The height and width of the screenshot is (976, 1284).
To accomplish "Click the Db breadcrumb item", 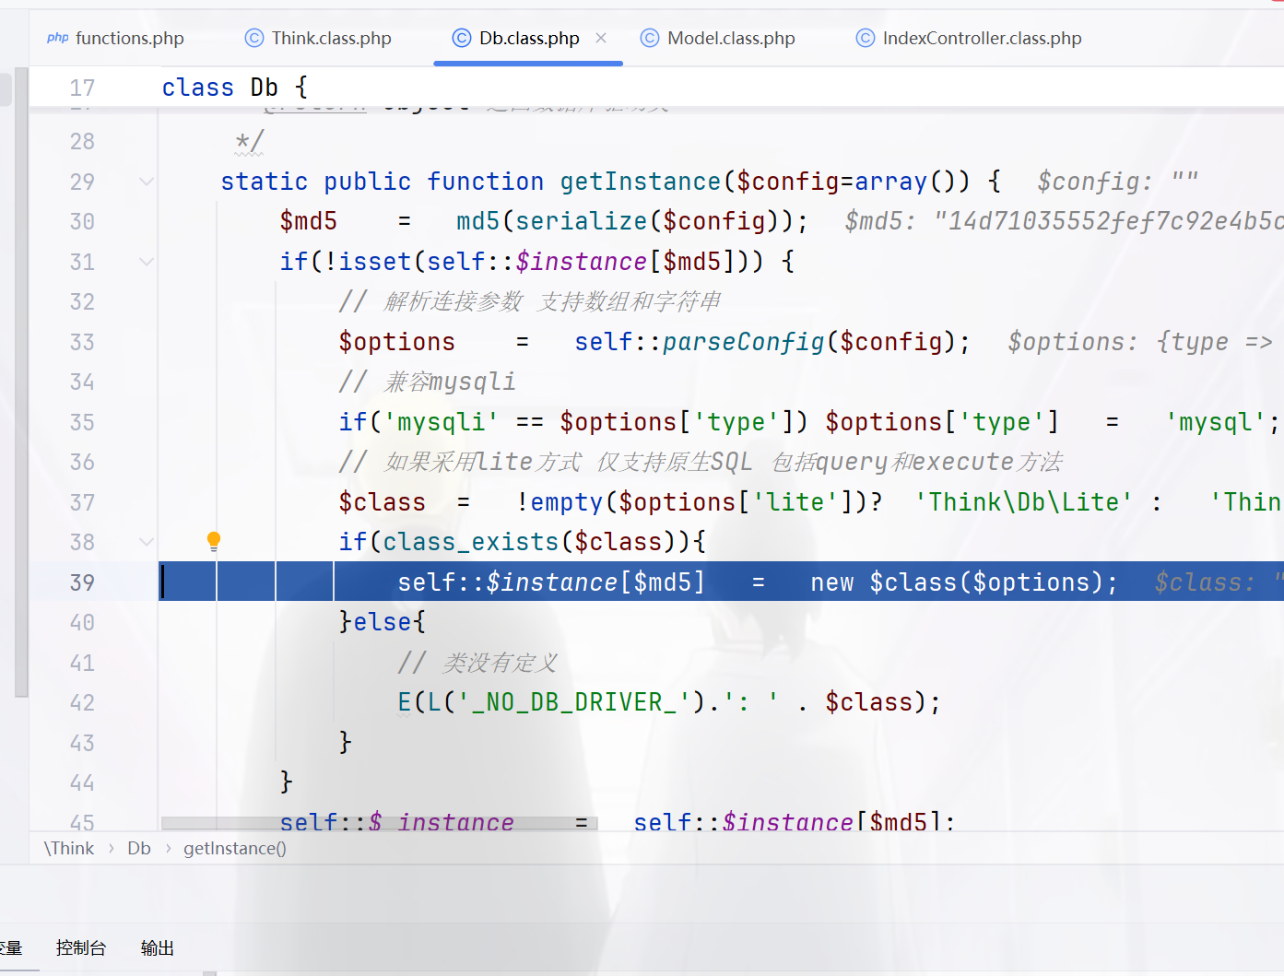I will point(139,848).
